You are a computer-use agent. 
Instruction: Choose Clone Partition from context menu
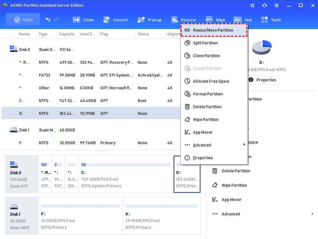click(214, 56)
